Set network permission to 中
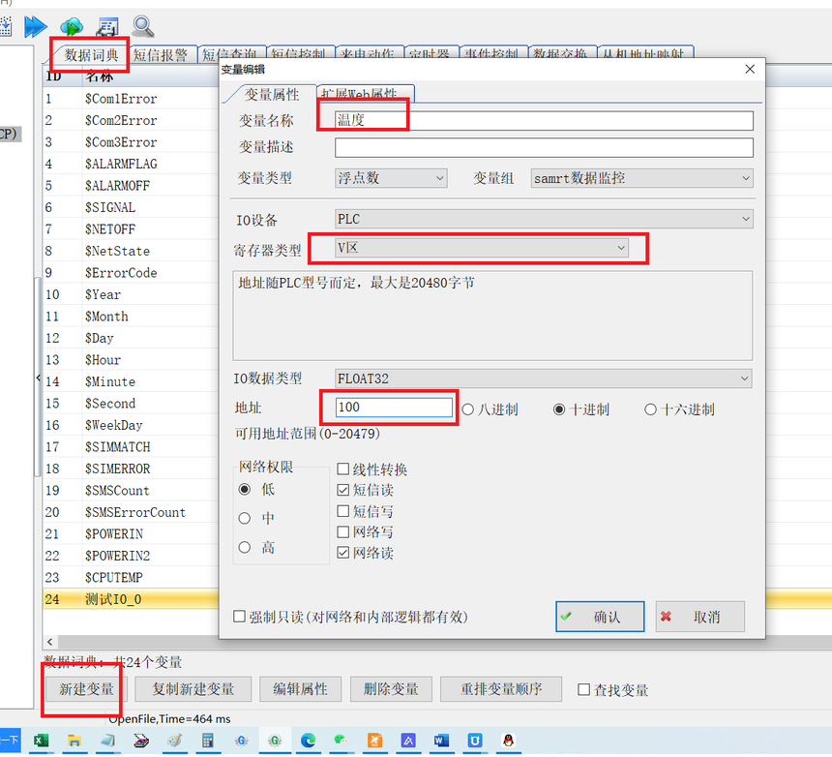This screenshot has height=757, width=832. pyautogui.click(x=244, y=518)
